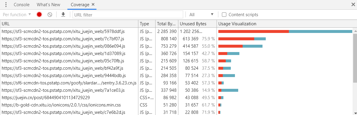
Task: Sort by the Type column header
Action: (x=147, y=24)
